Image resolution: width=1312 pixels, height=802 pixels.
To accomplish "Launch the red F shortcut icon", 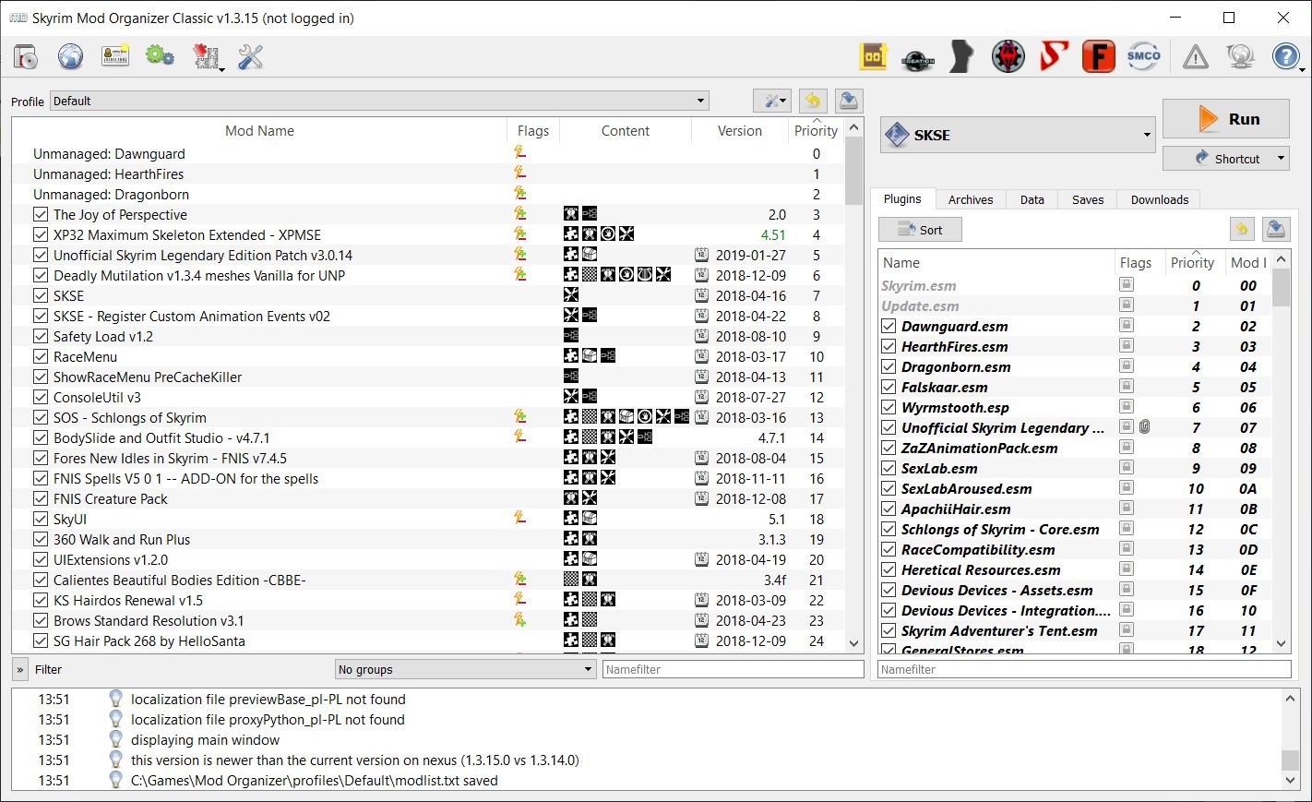I will (1099, 57).
